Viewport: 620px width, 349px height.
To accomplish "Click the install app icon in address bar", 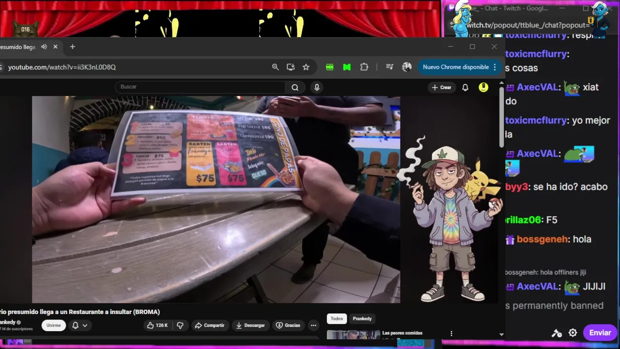I will click(x=291, y=67).
